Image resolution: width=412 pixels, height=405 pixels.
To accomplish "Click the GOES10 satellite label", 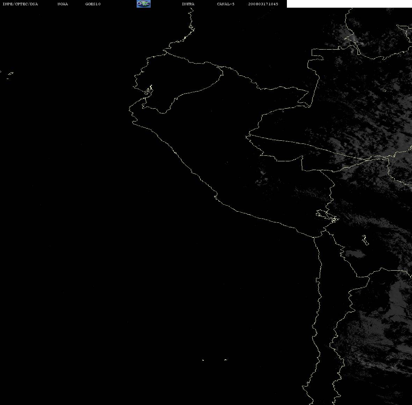I will (x=93, y=4).
